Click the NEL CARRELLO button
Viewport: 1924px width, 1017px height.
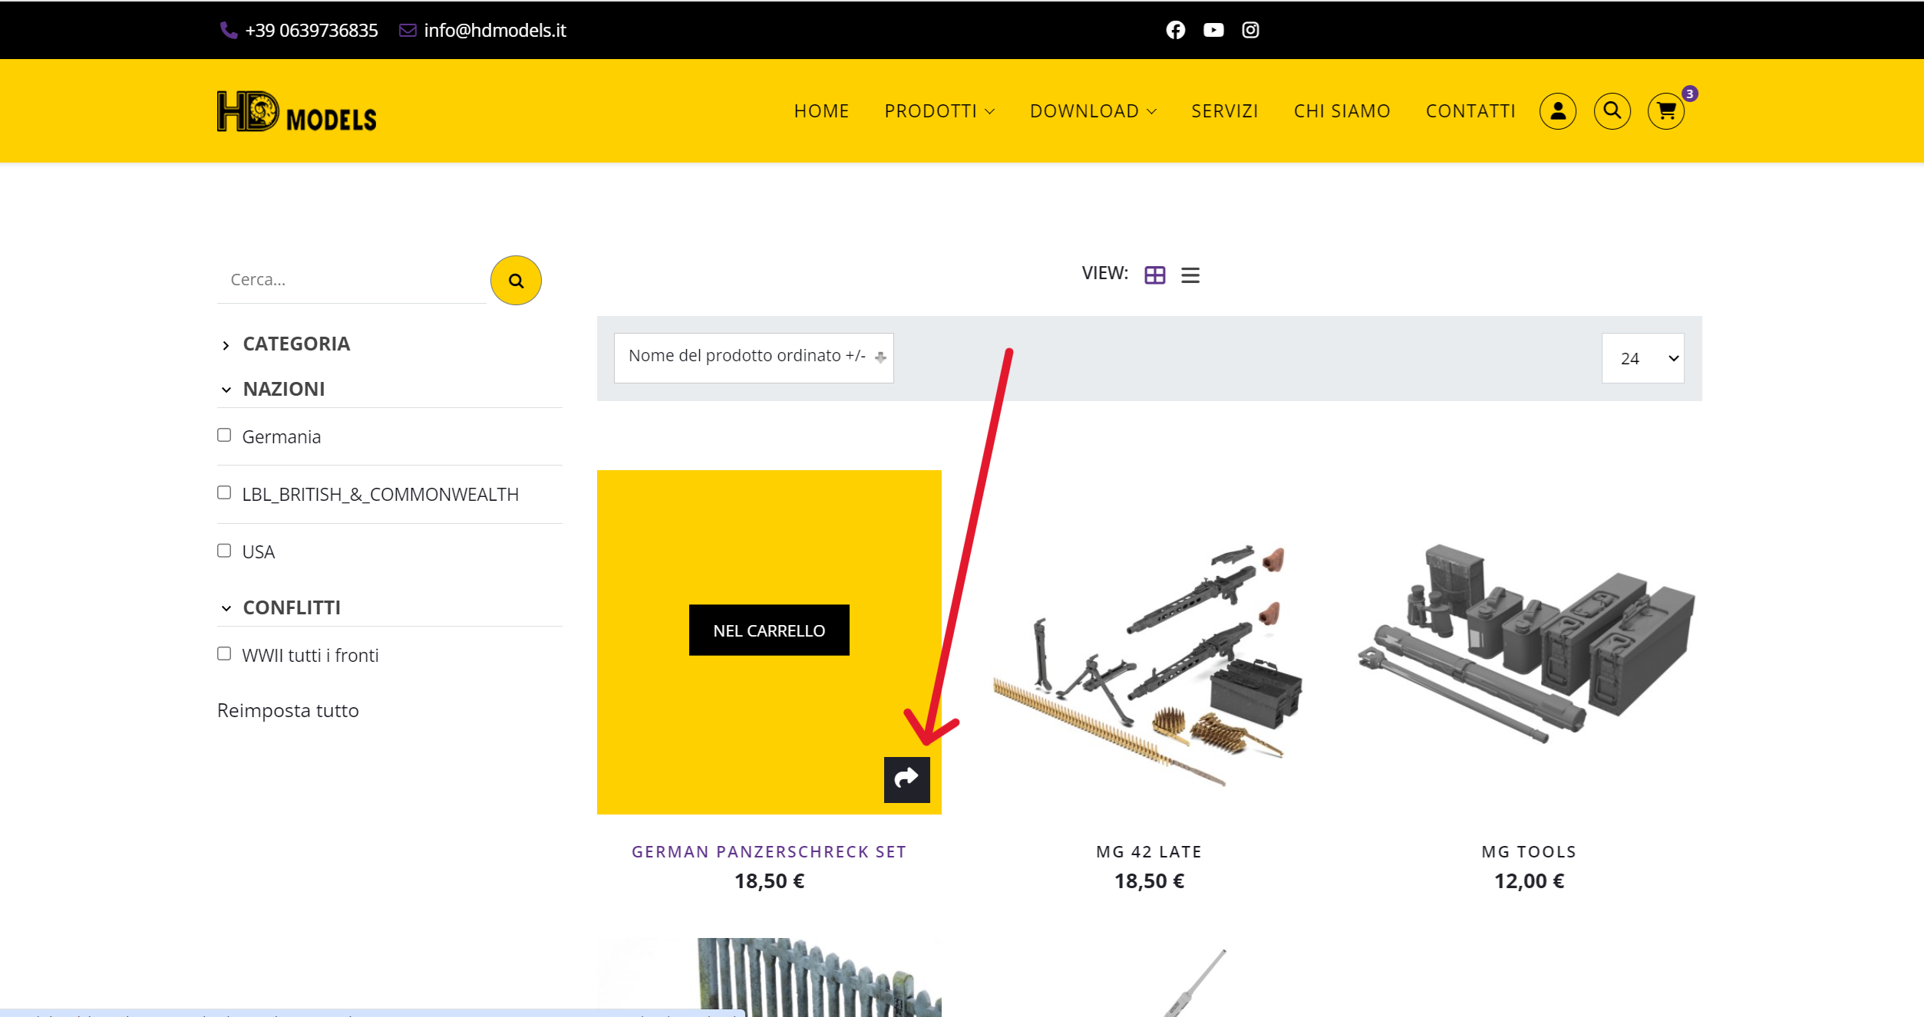[x=769, y=630]
